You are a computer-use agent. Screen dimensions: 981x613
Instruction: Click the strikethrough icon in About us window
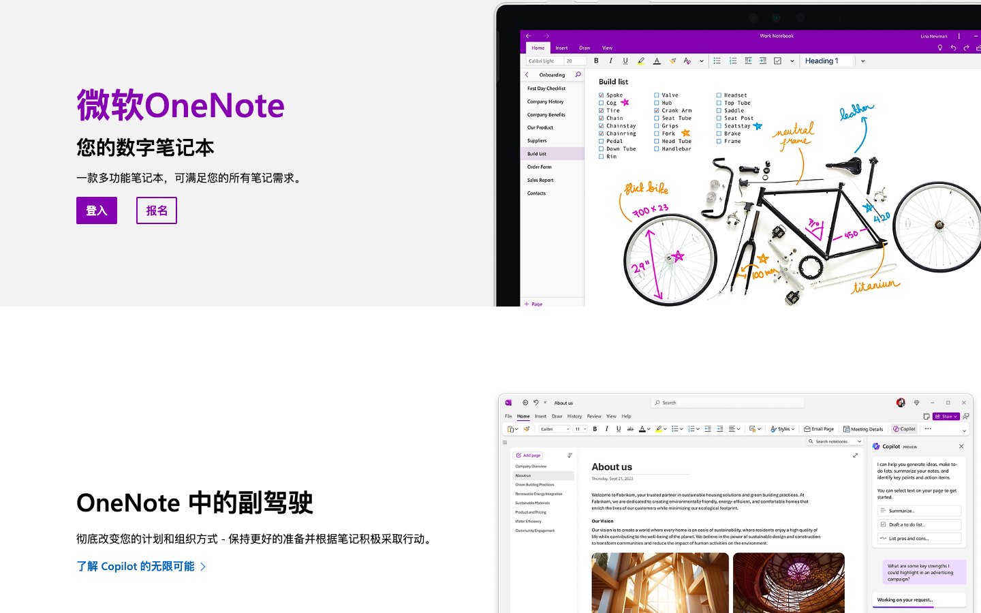click(630, 429)
